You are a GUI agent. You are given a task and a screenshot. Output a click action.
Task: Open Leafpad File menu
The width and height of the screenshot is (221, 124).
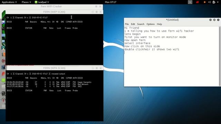[x=127, y=24]
